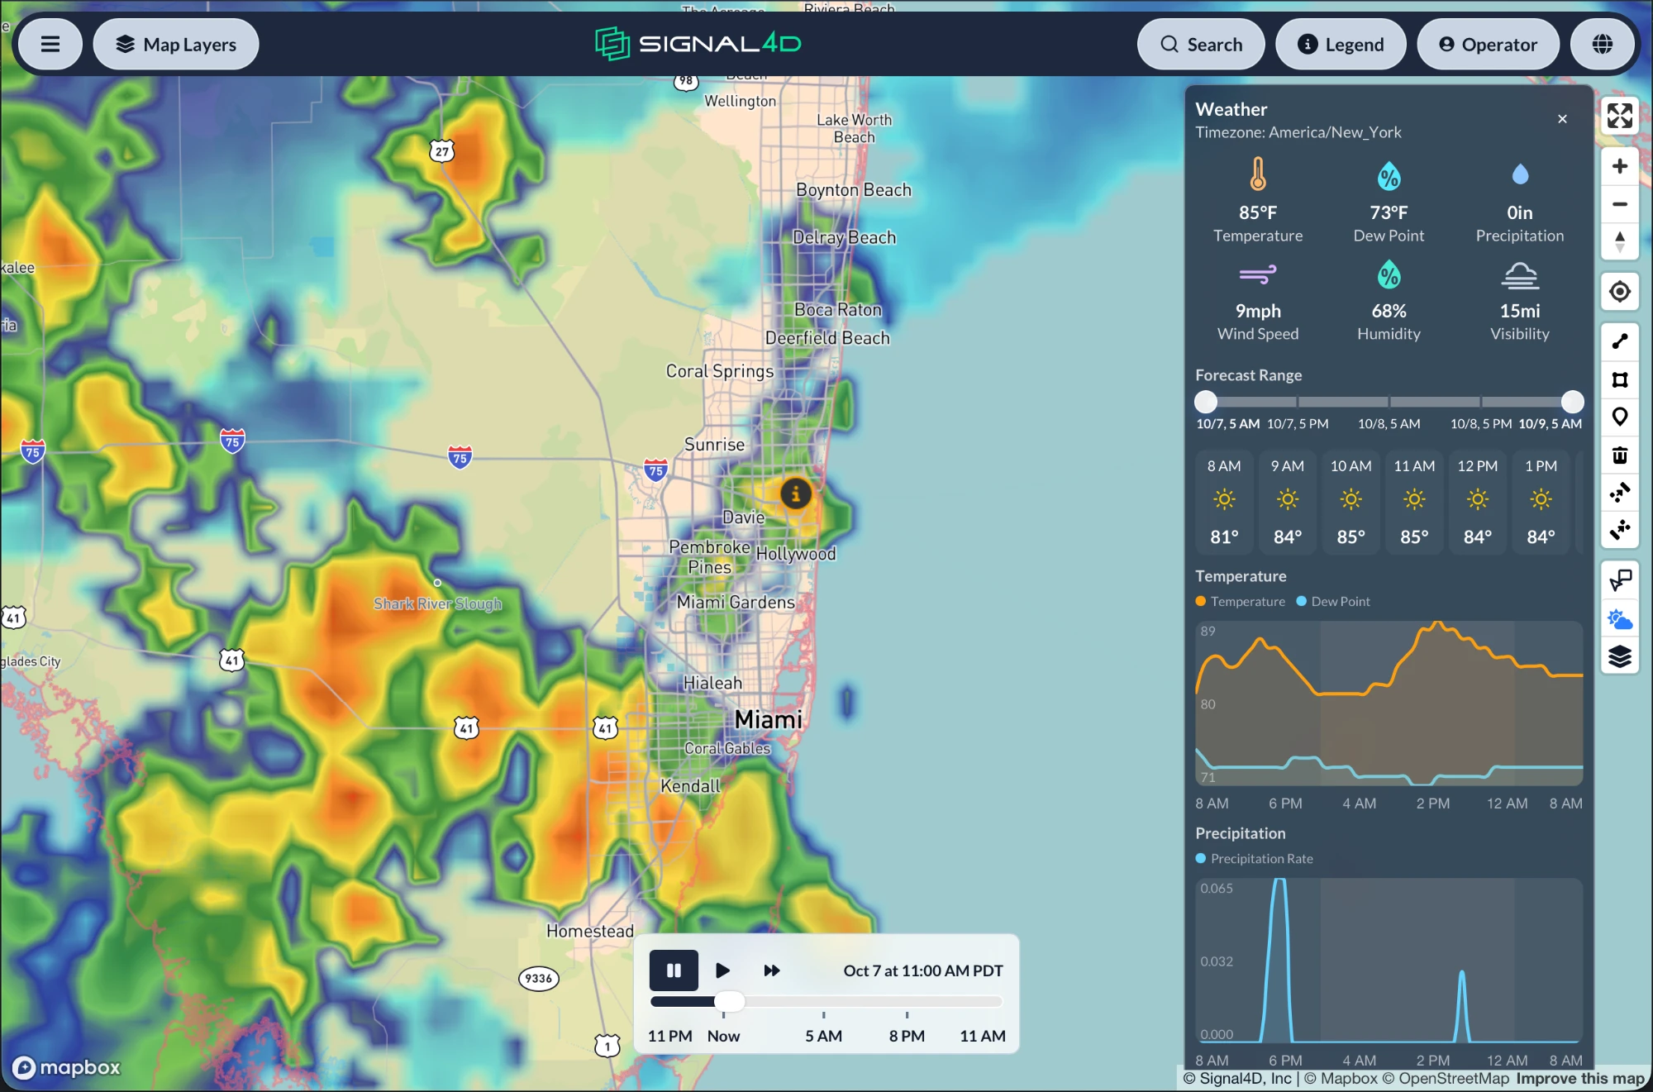Click the cursor annotation tooltip tool

click(1620, 580)
